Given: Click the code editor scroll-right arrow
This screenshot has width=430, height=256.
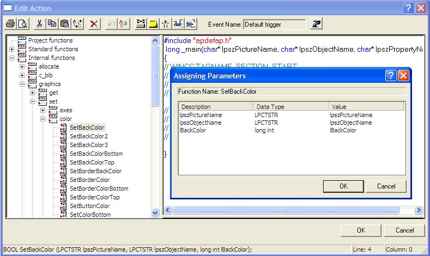Looking at the screenshot, I should click(x=419, y=210).
